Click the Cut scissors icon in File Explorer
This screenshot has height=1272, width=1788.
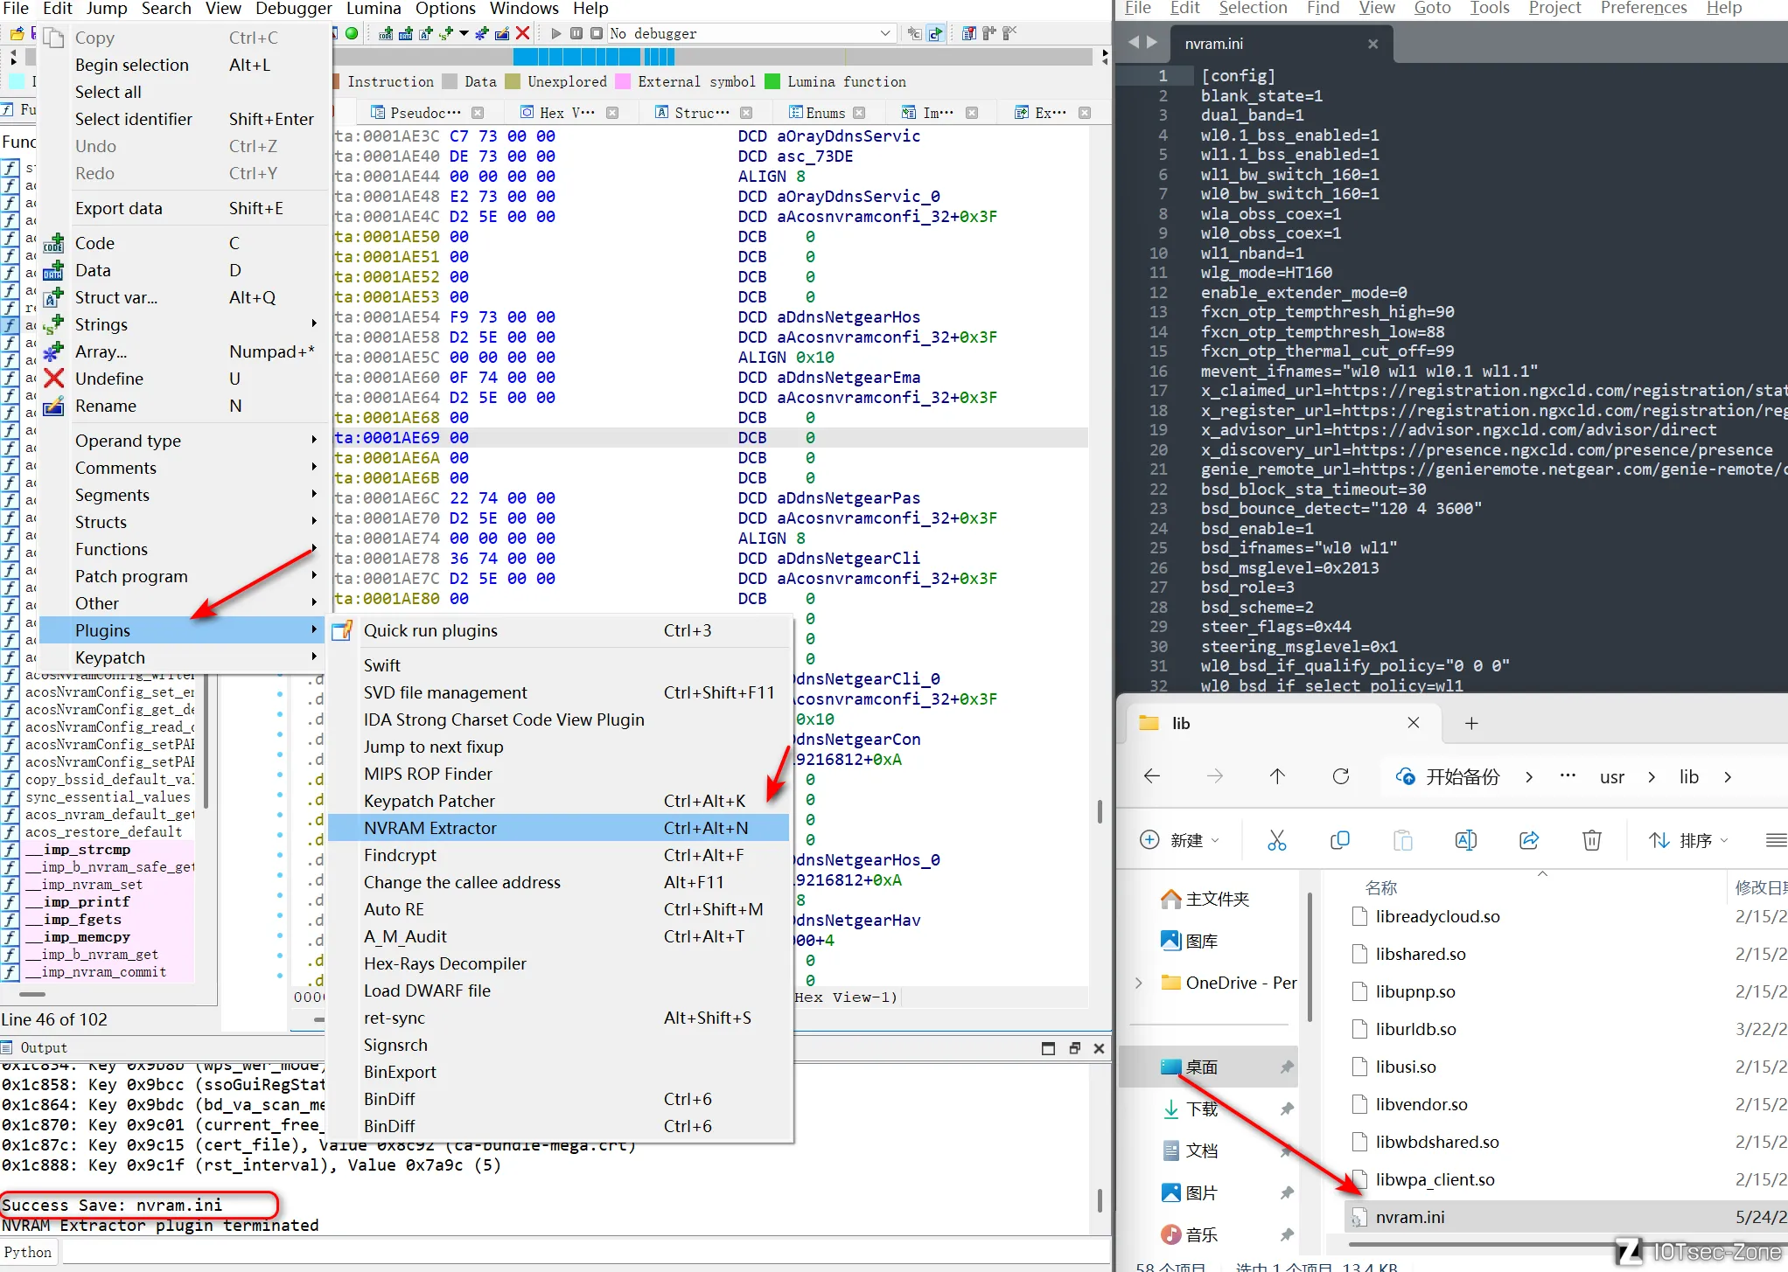pos(1277,840)
